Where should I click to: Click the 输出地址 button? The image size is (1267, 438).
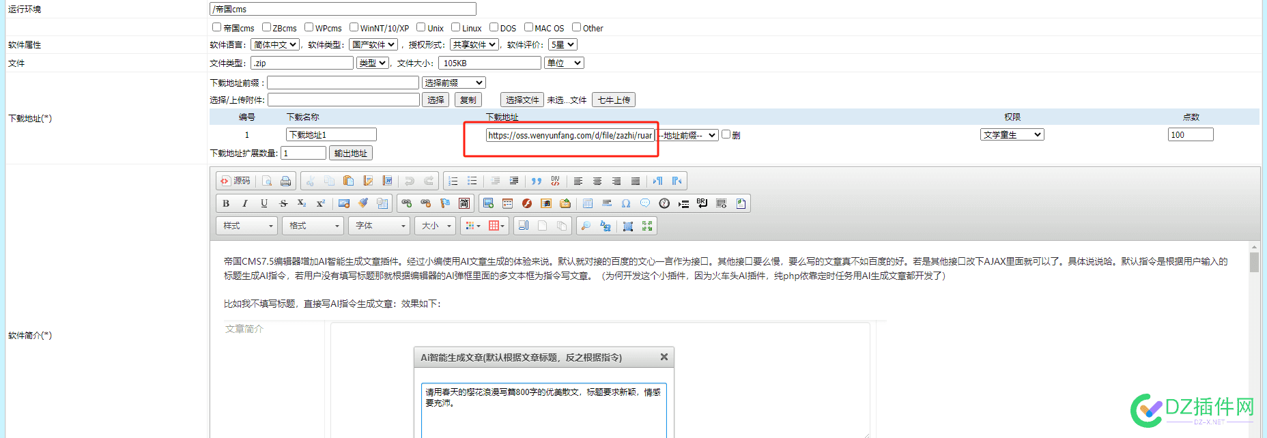351,153
